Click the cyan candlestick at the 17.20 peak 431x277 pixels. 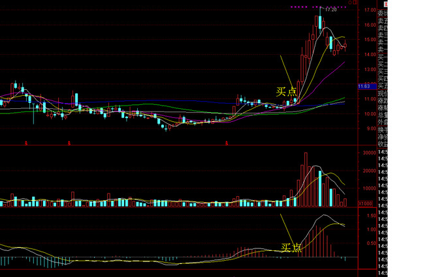point(320,22)
